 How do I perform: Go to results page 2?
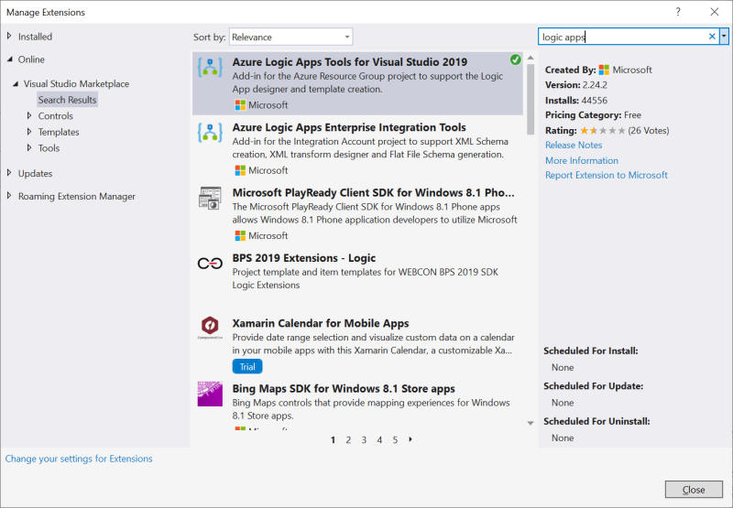click(348, 440)
